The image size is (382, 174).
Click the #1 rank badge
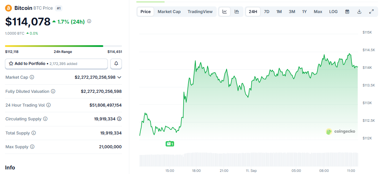point(59,8)
